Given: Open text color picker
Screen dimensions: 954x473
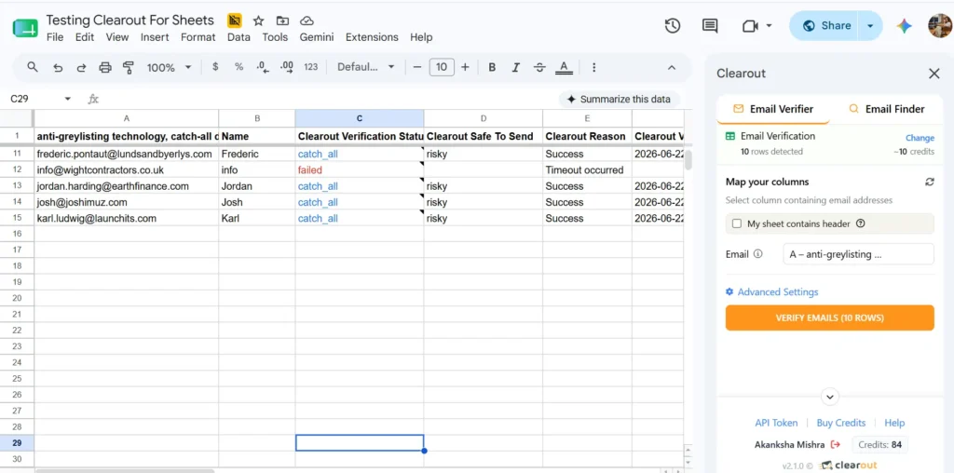Looking at the screenshot, I should (564, 67).
